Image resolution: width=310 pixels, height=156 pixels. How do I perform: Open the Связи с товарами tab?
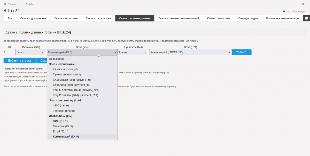(x=219, y=18)
